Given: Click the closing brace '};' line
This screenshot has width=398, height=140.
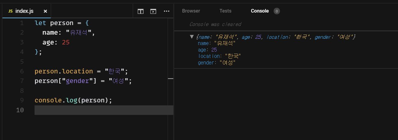Looking at the screenshot, I should [38, 52].
